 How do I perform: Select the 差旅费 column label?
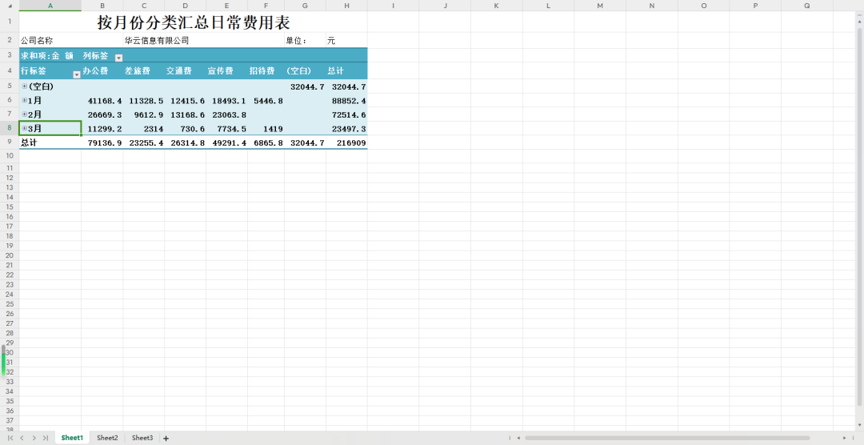(x=144, y=71)
